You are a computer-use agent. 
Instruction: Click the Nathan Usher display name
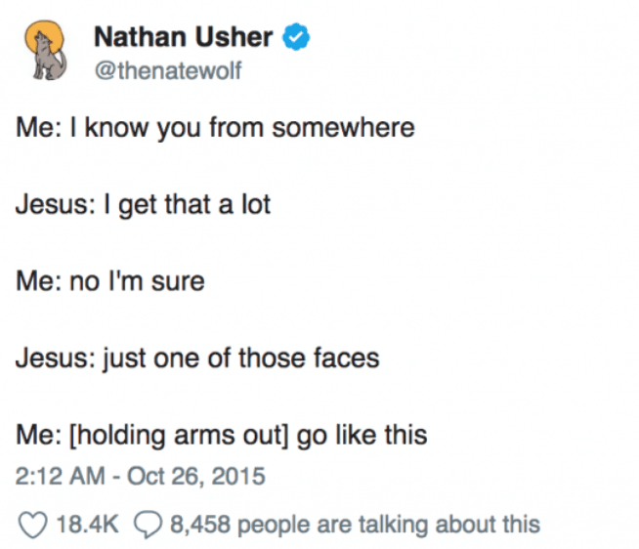coord(184,37)
